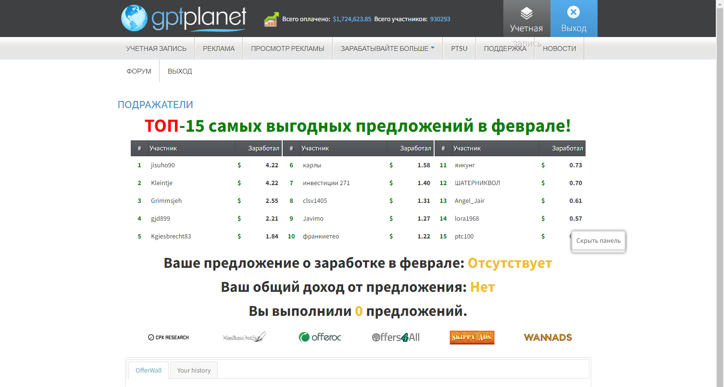Image resolution: width=724 pixels, height=387 pixels.
Task: Select username jisuho90 in the ranking
Action: pyautogui.click(x=163, y=165)
